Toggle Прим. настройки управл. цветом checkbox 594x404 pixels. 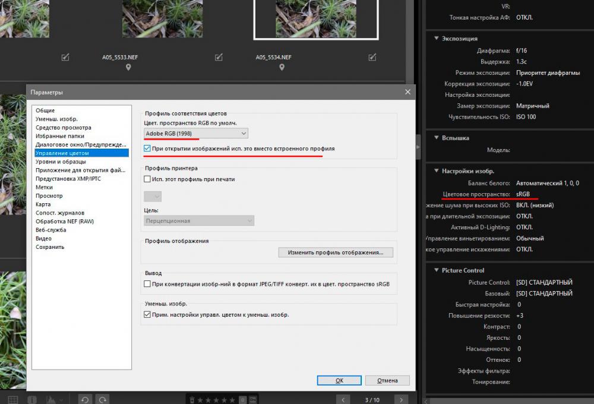pos(147,314)
